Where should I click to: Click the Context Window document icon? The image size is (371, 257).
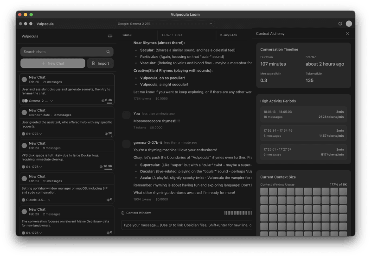tap(123, 213)
